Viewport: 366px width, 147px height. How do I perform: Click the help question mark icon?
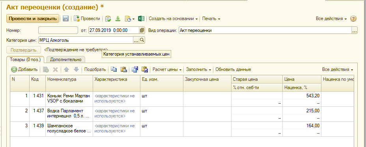point(353,19)
